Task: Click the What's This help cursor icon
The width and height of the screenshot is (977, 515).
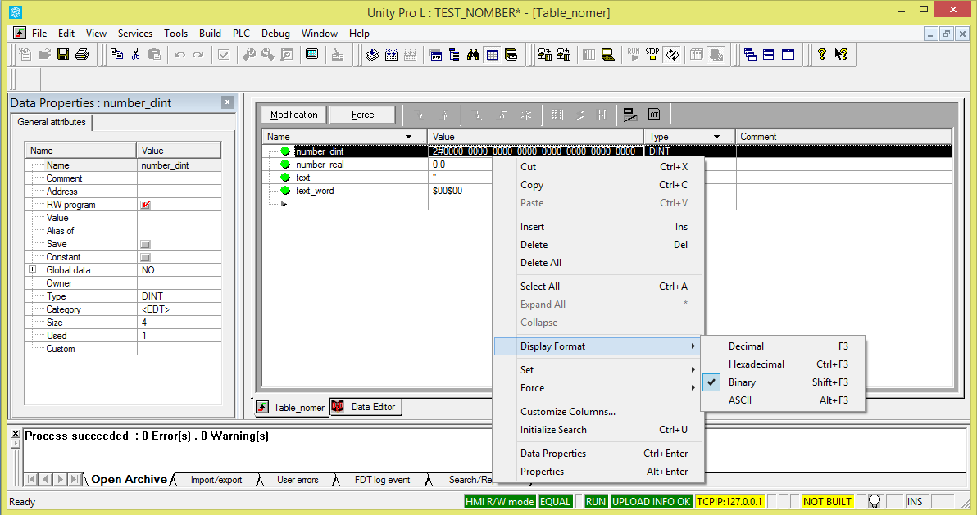Action: pyautogui.click(x=840, y=55)
